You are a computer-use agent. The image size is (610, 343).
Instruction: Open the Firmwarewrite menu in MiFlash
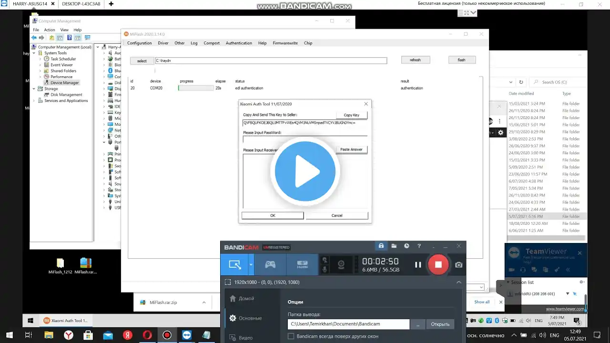(x=285, y=43)
